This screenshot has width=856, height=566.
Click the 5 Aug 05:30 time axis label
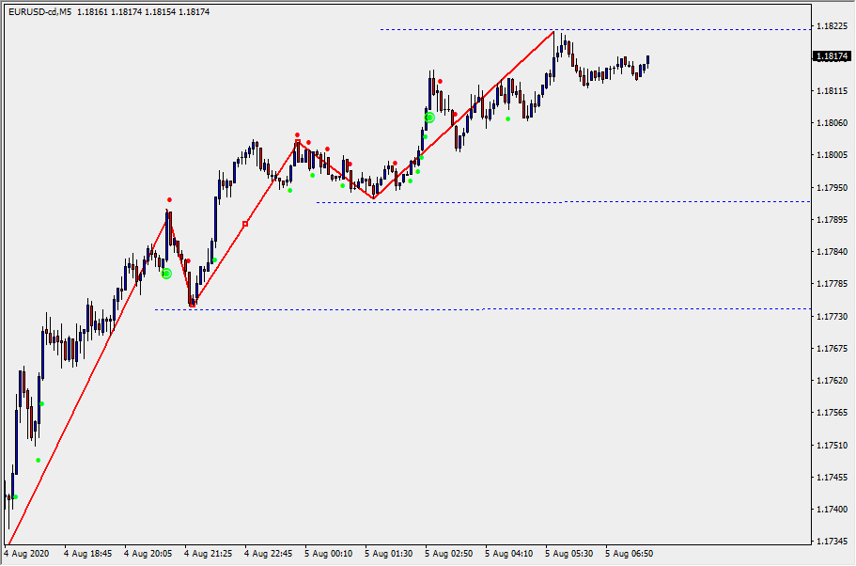[569, 554]
